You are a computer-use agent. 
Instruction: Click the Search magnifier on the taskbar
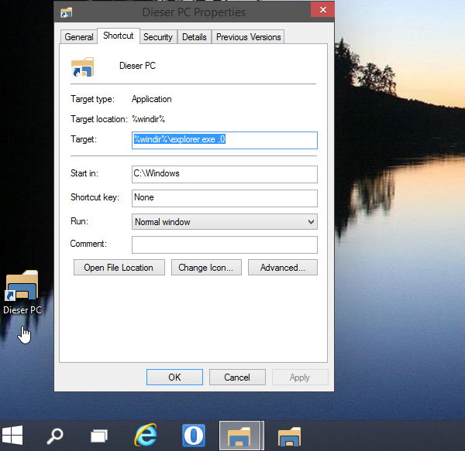click(54, 436)
